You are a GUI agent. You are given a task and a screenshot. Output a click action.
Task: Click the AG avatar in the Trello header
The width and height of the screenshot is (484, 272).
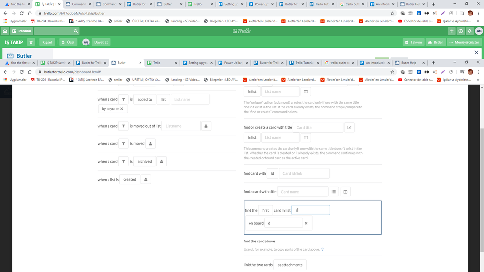(479, 31)
